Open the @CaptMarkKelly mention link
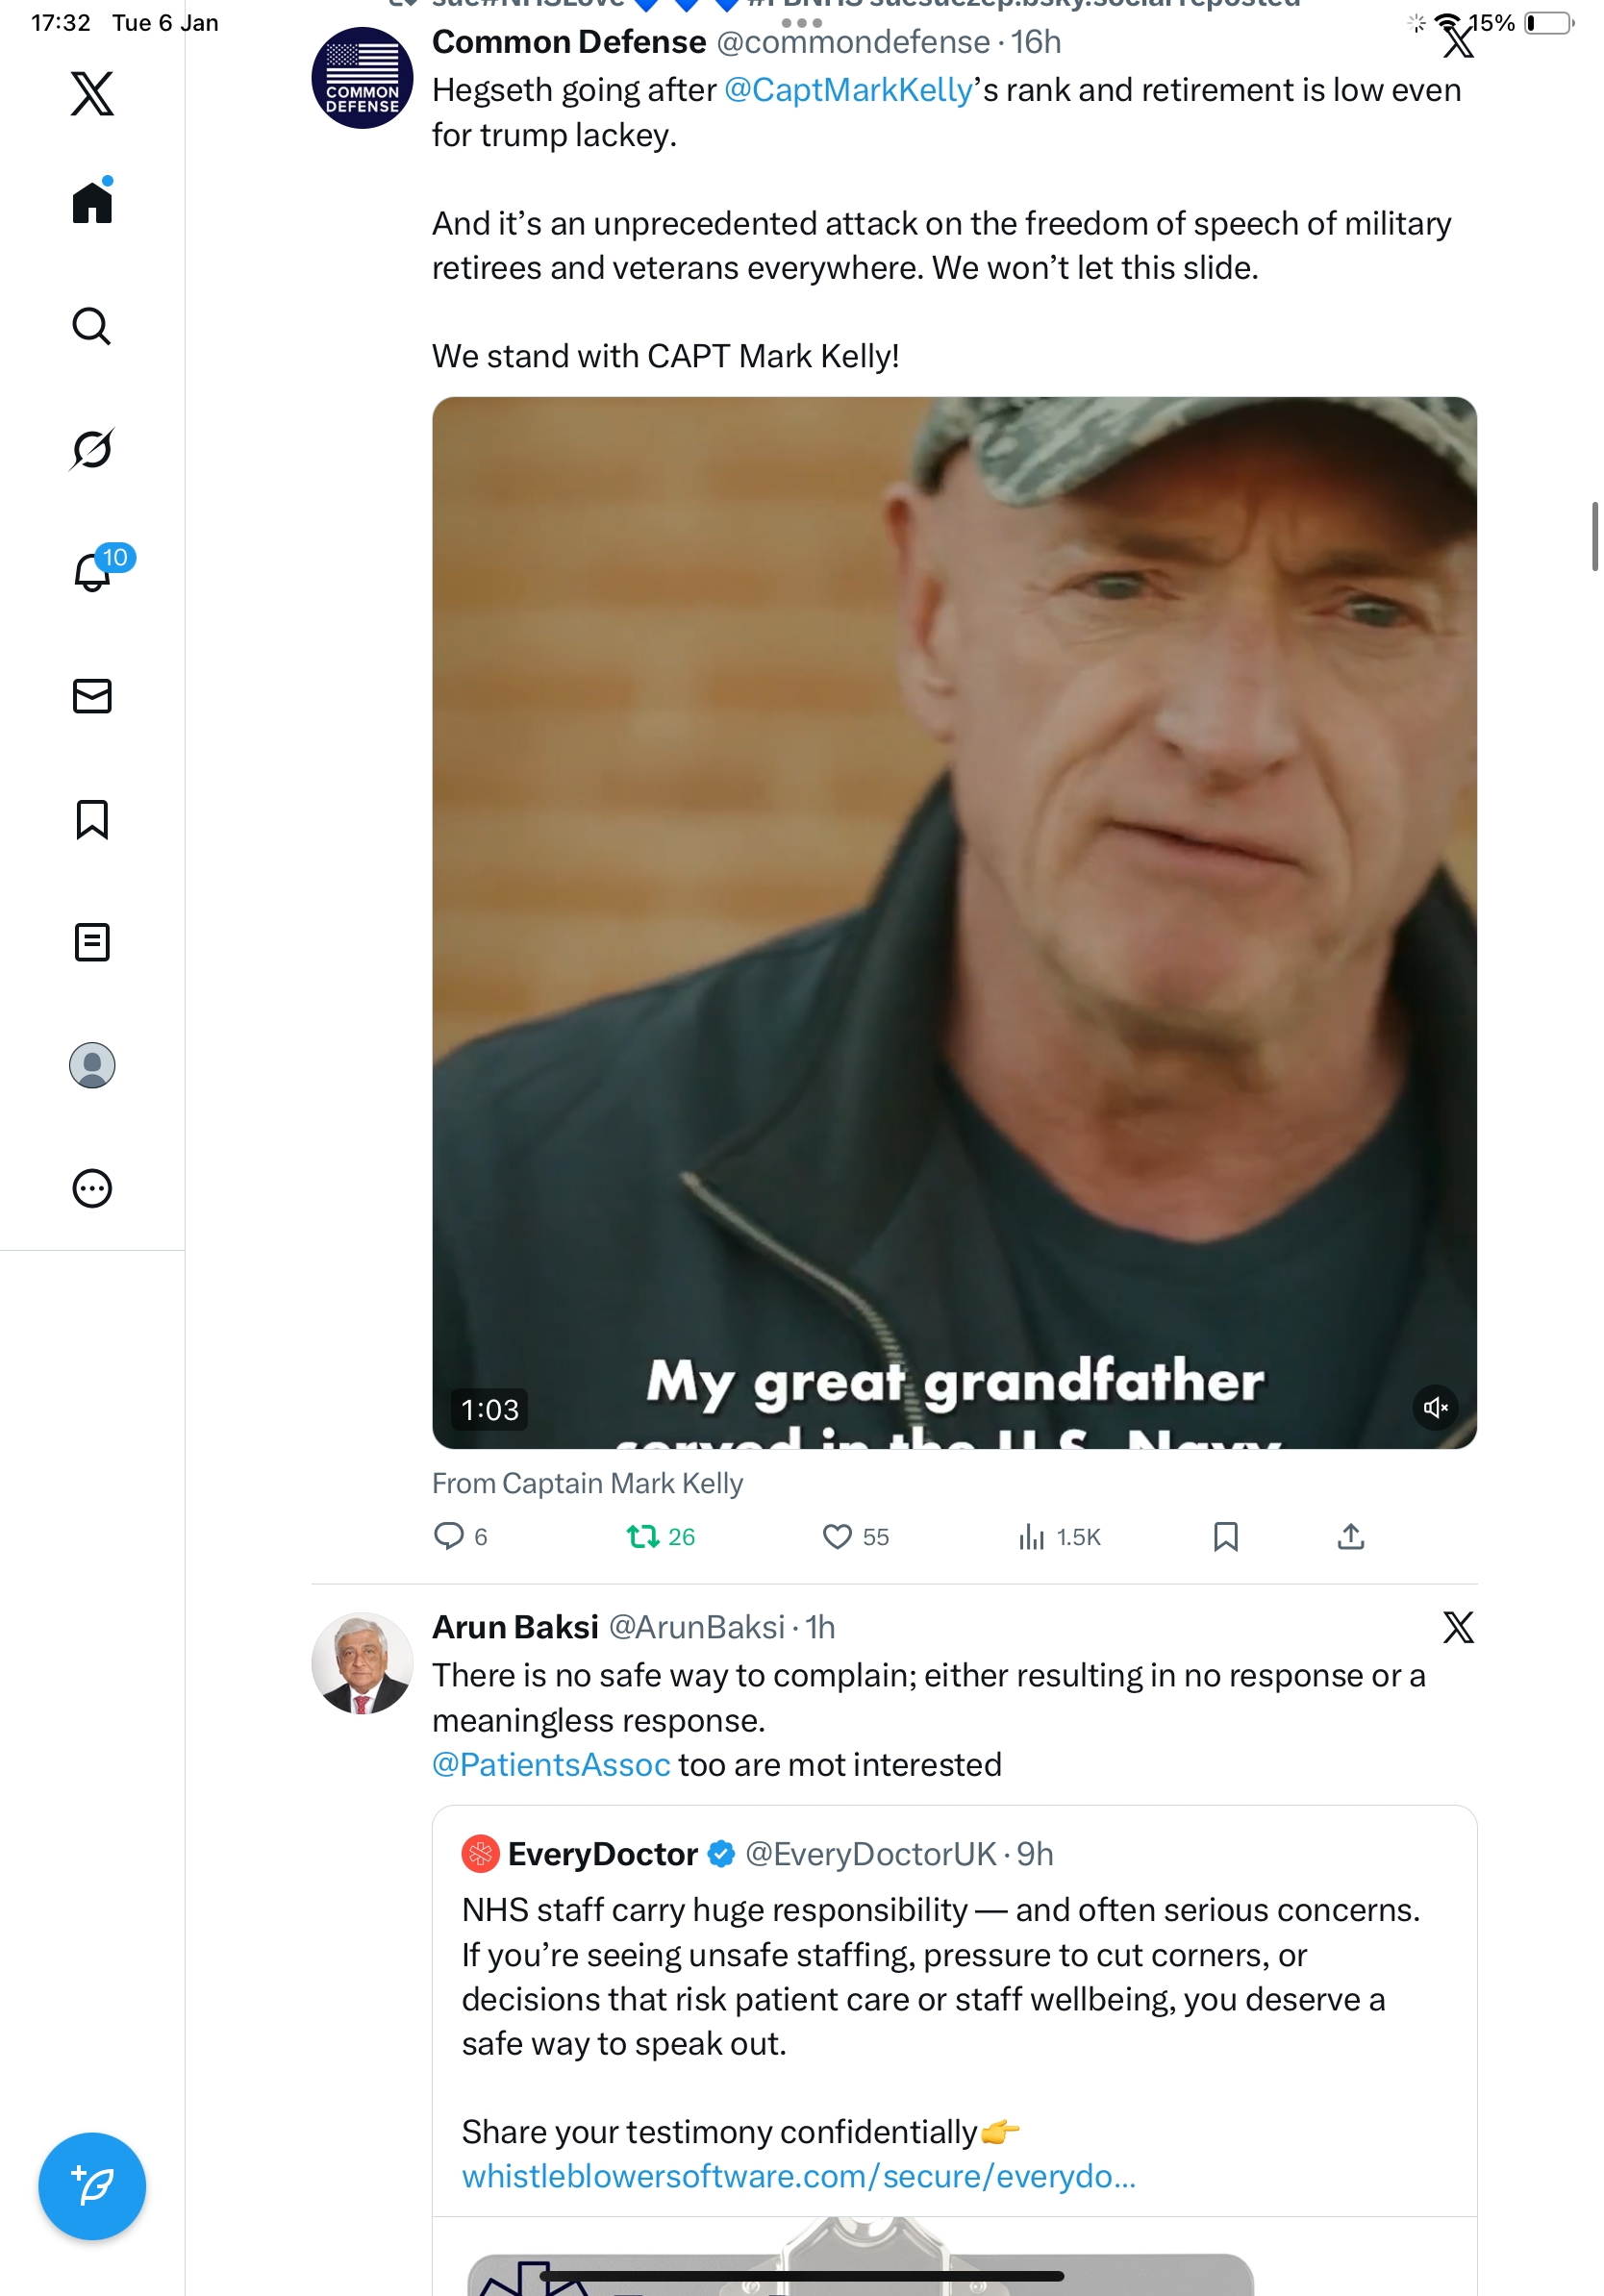 [847, 90]
